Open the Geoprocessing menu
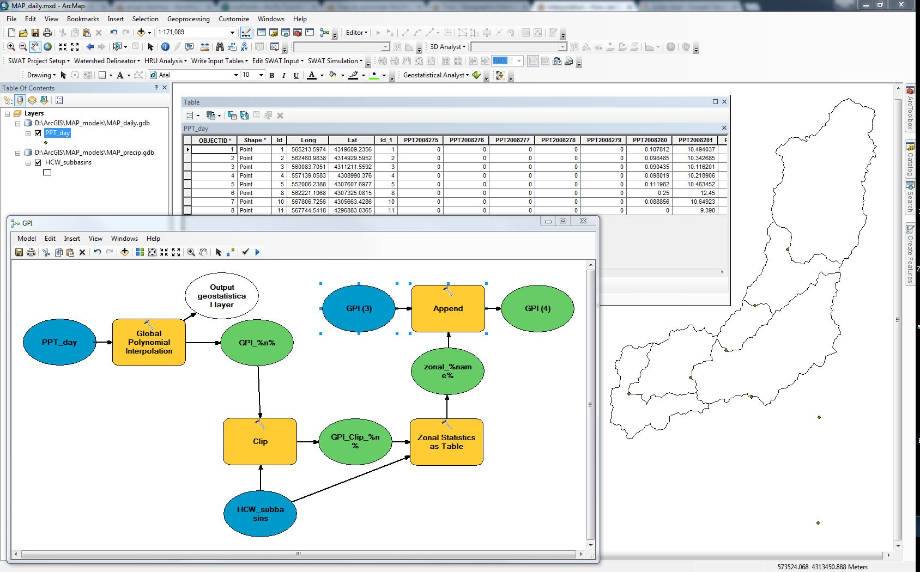This screenshot has height=572, width=920. click(x=189, y=19)
